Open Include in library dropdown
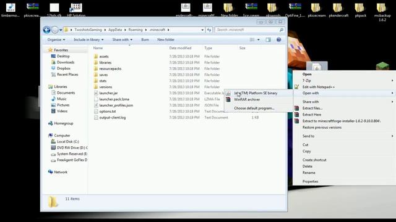Viewport: 396px width, 222px height. [x=88, y=39]
